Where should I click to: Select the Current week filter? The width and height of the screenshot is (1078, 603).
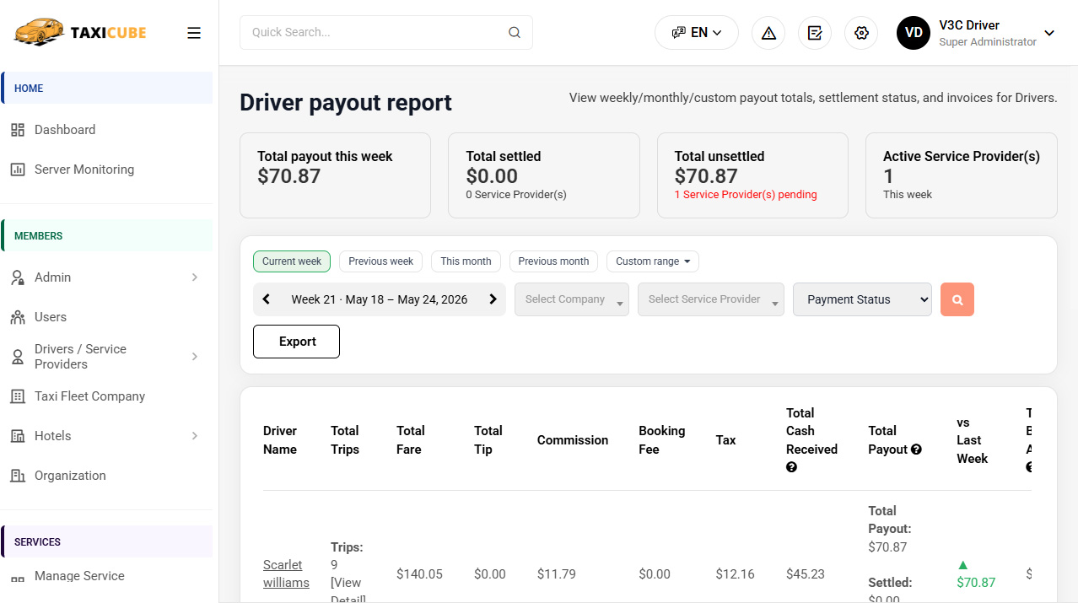[292, 261]
